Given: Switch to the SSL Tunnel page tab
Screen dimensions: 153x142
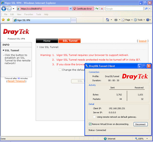Looking at the screenshot, I should coord(70,41).
